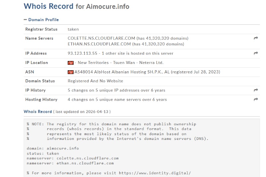Click the 'domain: aimocure.info' line in raw record
Image resolution: width=266 pixels, height=177 pixels.
[x=53, y=148]
